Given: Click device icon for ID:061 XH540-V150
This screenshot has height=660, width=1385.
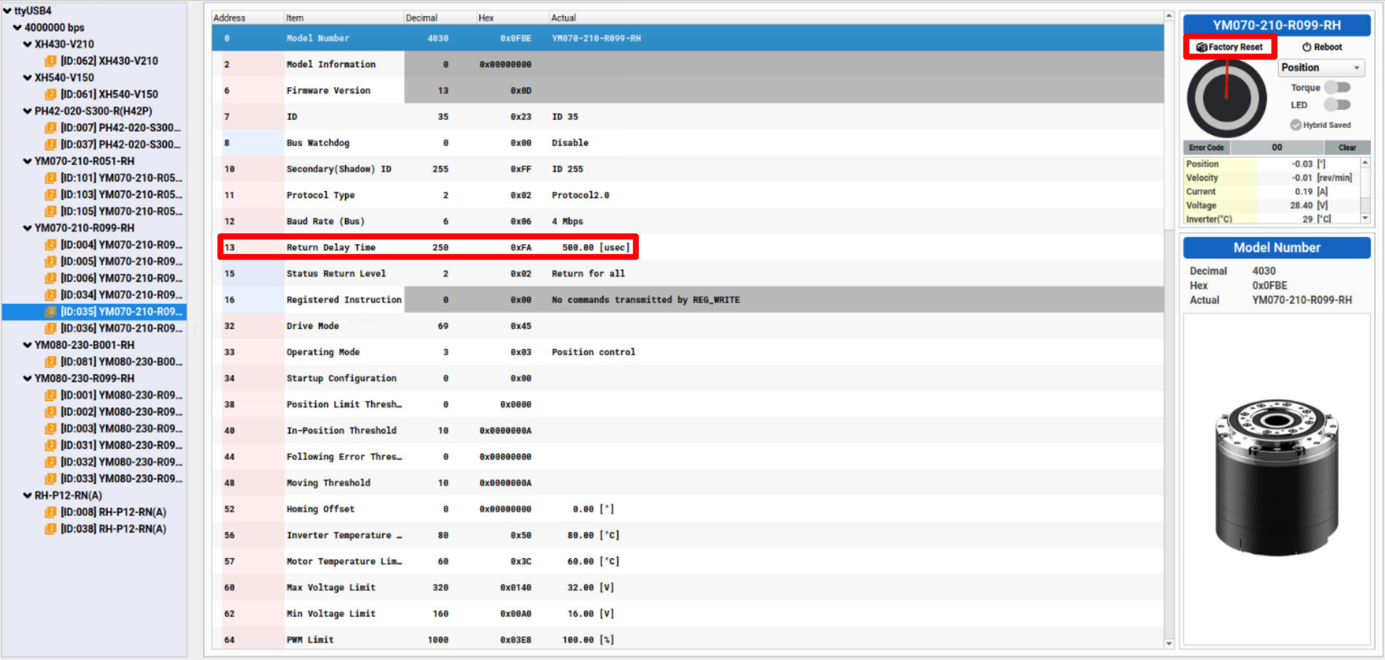Looking at the screenshot, I should 51,94.
